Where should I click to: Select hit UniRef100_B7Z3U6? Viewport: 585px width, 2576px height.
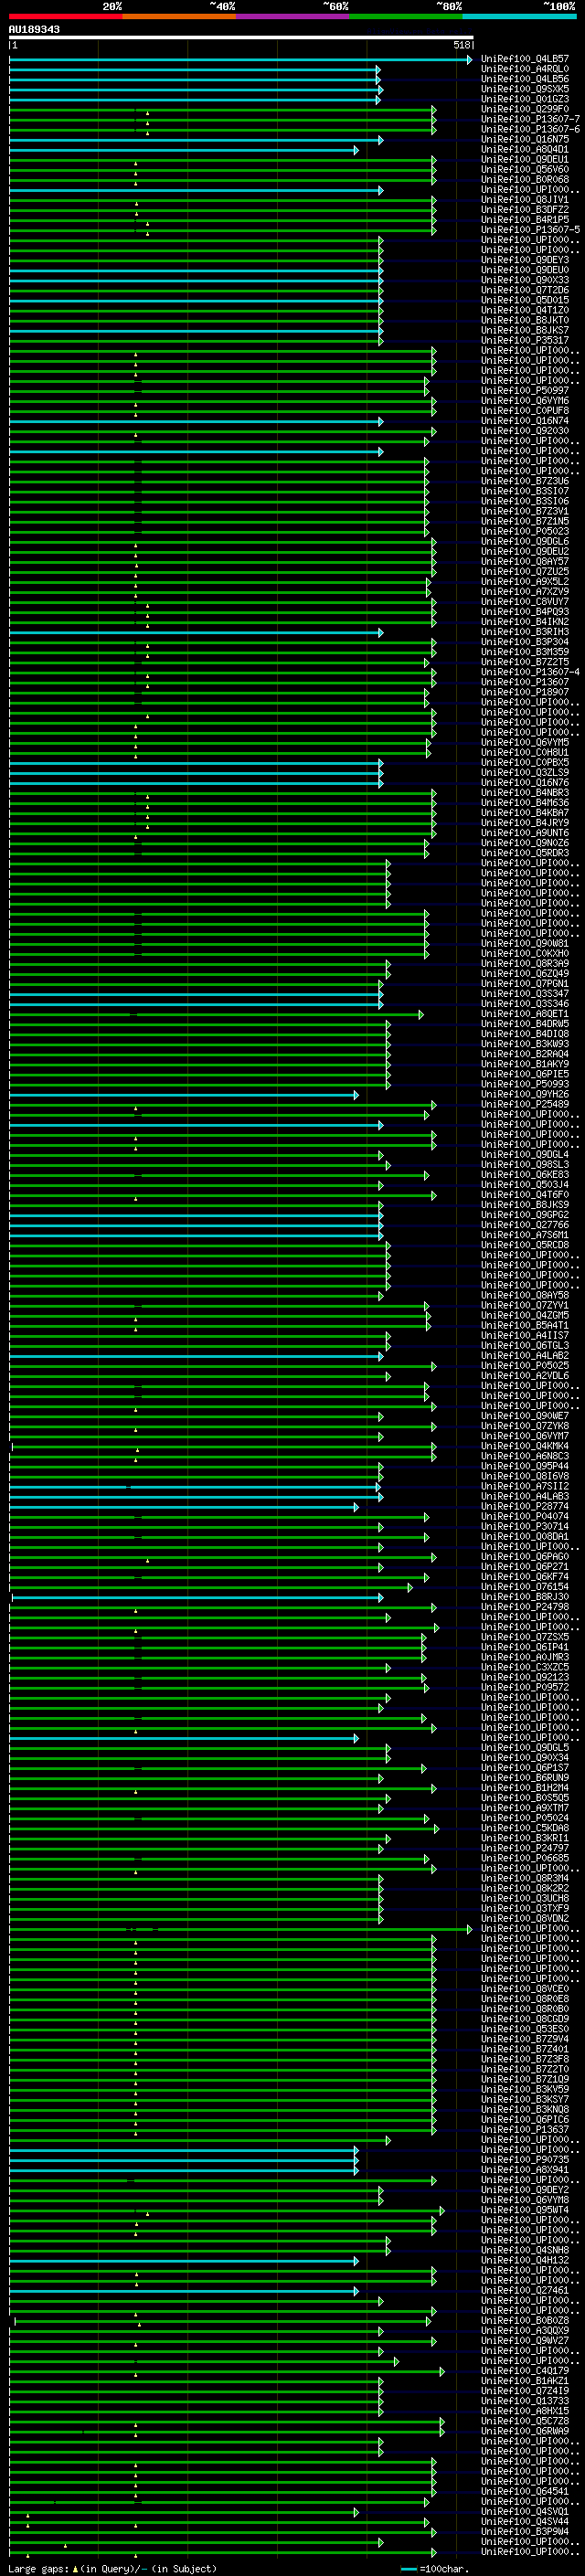click(525, 481)
